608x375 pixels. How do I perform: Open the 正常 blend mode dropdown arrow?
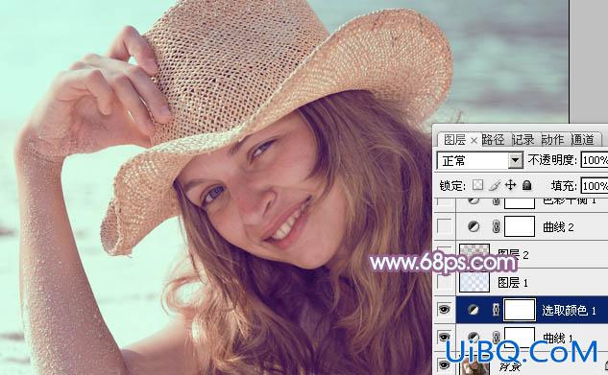tap(516, 160)
